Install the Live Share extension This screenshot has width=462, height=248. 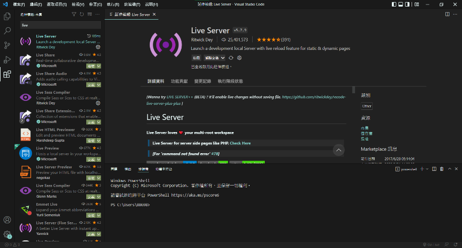(x=91, y=66)
